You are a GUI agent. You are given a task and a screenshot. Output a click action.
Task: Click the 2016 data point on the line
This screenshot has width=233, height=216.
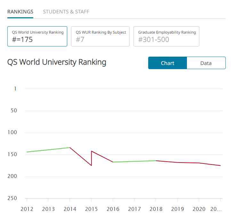click(x=113, y=162)
